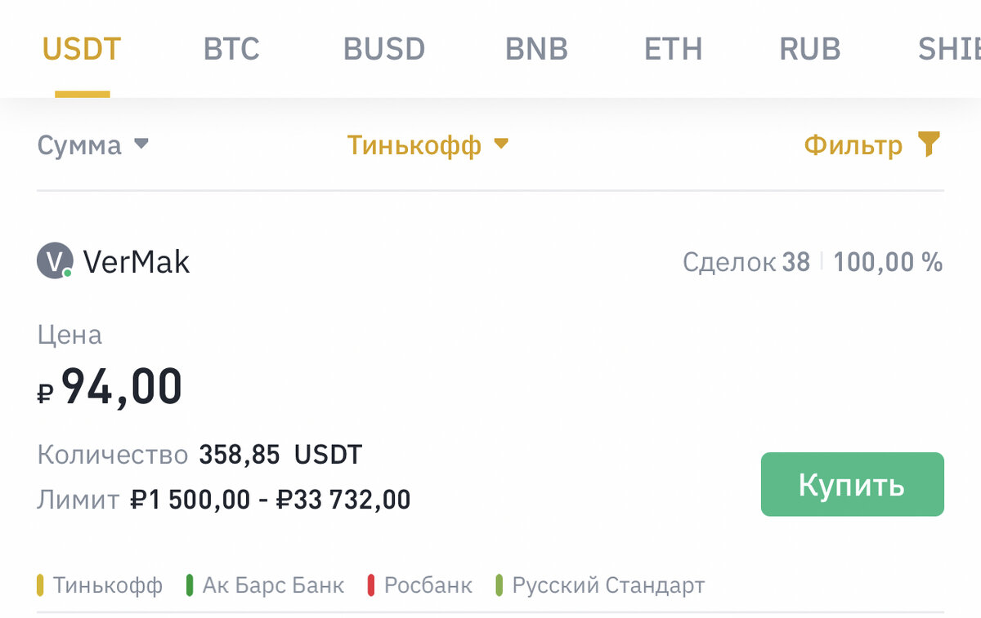Switch to the RUB tab
This screenshot has height=618, width=981.
(x=809, y=49)
